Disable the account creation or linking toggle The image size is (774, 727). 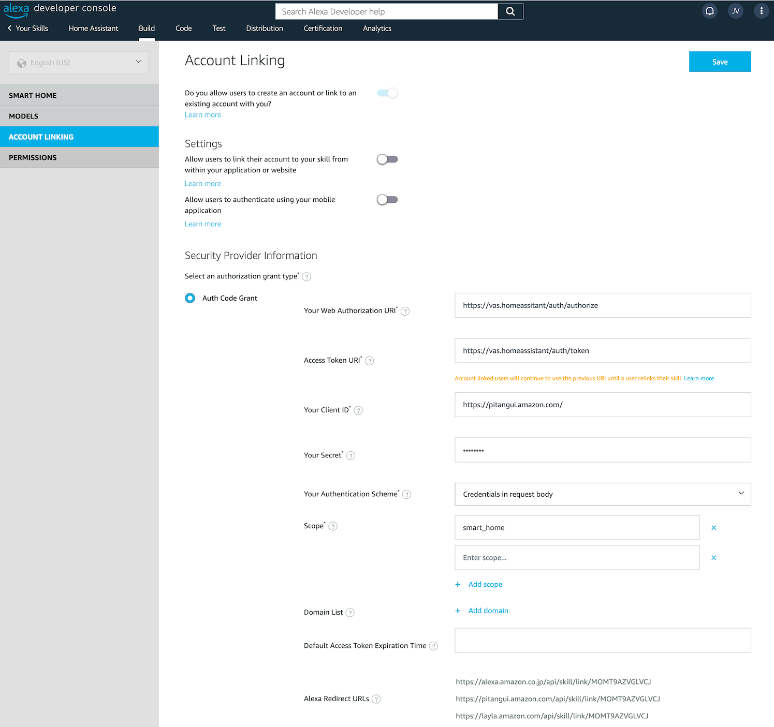click(x=387, y=93)
